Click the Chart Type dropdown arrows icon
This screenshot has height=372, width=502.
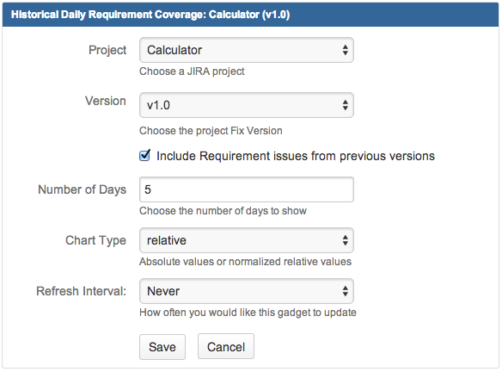pos(346,240)
